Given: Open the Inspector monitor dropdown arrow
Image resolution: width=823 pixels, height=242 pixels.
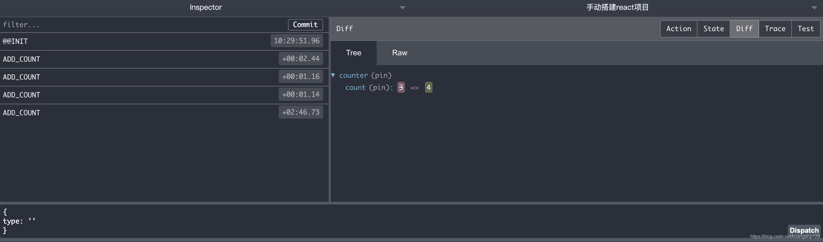Looking at the screenshot, I should 403,8.
